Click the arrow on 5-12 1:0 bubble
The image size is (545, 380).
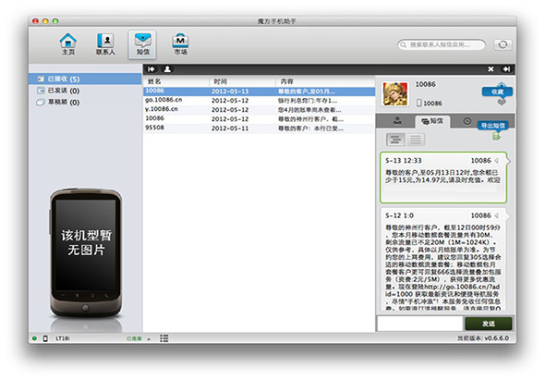click(496, 215)
